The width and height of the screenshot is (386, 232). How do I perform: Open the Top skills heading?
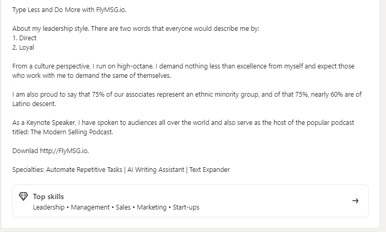coord(49,196)
